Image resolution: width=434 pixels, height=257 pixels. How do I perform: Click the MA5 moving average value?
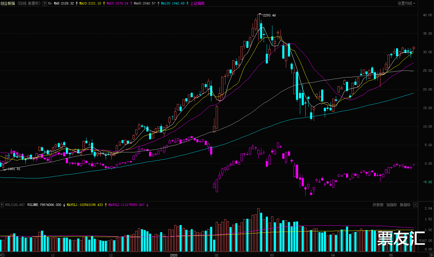click(x=64, y=4)
